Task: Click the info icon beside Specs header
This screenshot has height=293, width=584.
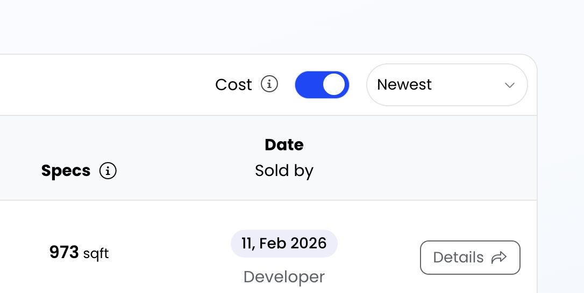Action: coord(108,171)
